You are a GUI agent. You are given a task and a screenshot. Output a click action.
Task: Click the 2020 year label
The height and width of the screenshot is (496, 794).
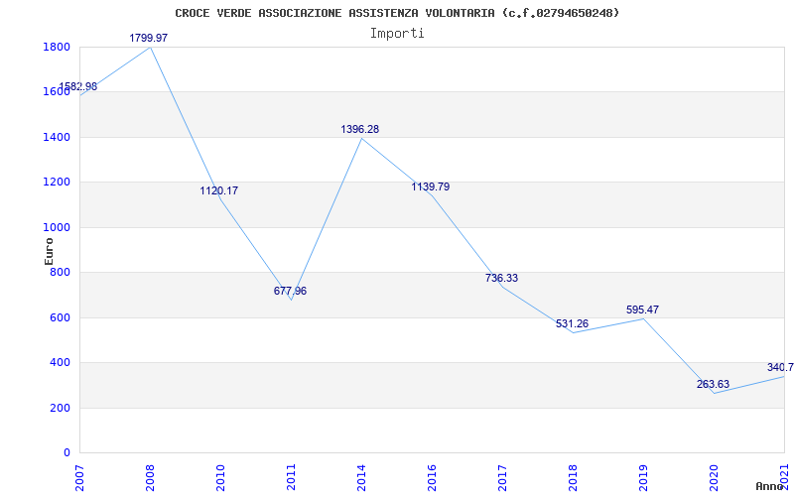pyautogui.click(x=714, y=478)
